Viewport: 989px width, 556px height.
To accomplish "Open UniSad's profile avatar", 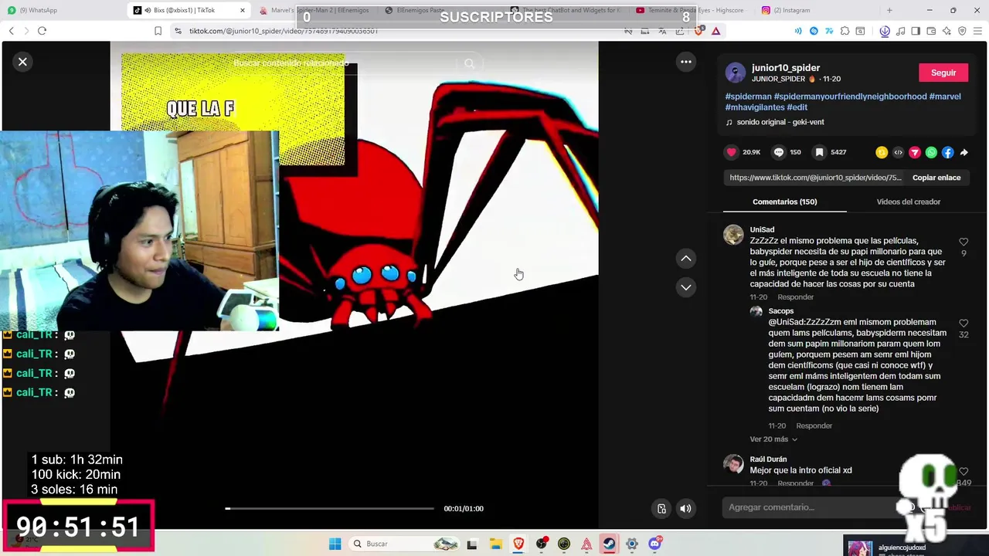I will coord(733,235).
